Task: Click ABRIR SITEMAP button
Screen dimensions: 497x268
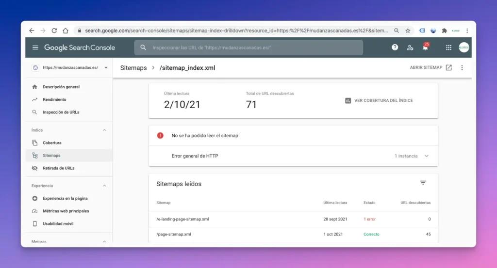Action: [431, 67]
